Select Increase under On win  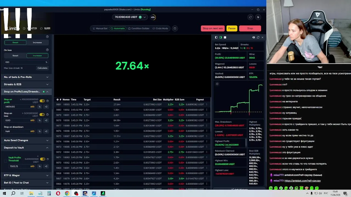point(37,42)
